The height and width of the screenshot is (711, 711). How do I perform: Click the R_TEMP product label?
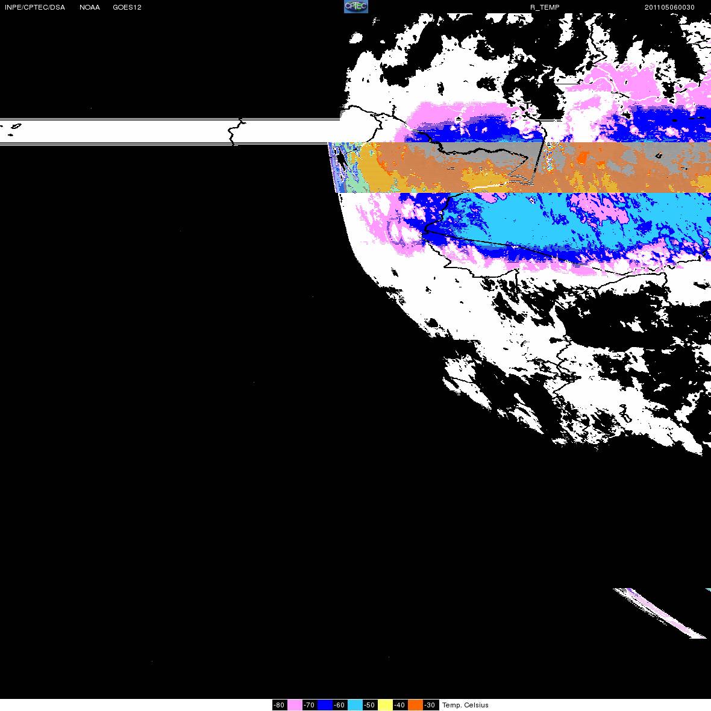tap(545, 7)
